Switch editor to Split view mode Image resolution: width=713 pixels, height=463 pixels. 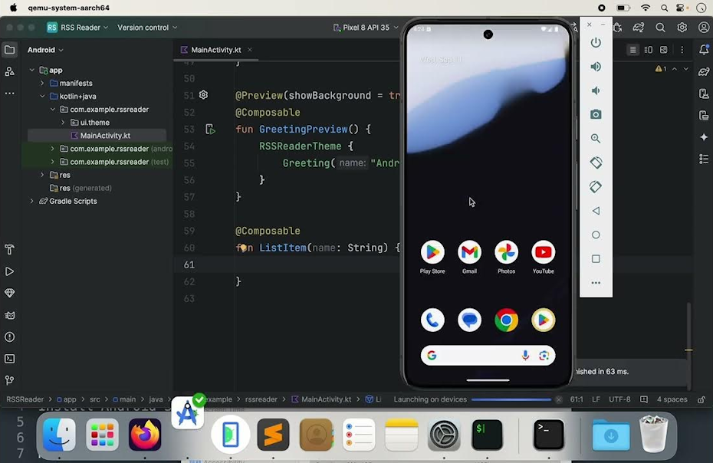[x=649, y=50]
